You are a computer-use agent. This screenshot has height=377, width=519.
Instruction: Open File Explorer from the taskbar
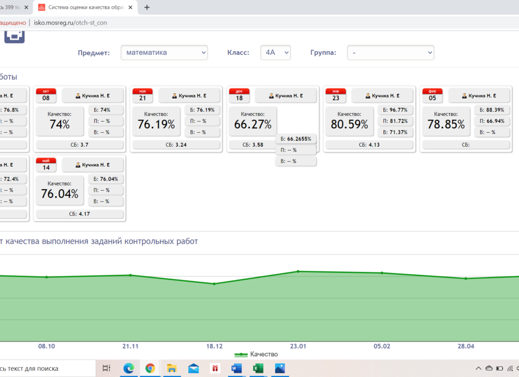(172, 368)
